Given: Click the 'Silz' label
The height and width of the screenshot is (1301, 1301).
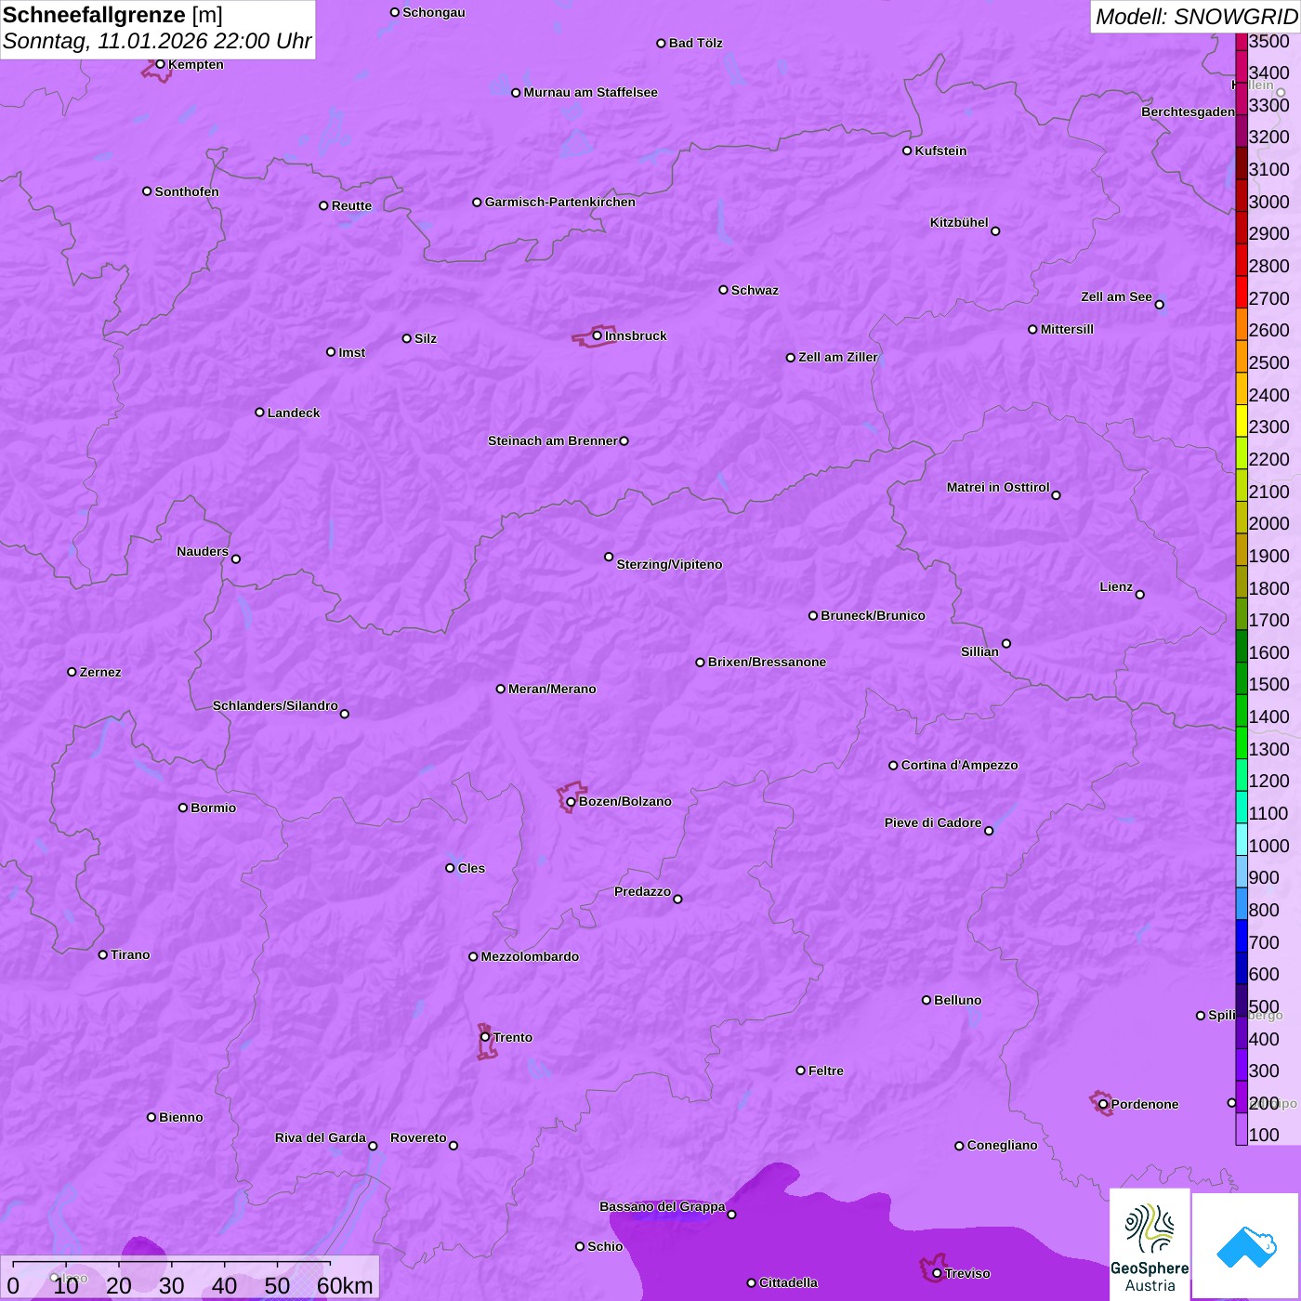Looking at the screenshot, I should tap(426, 338).
